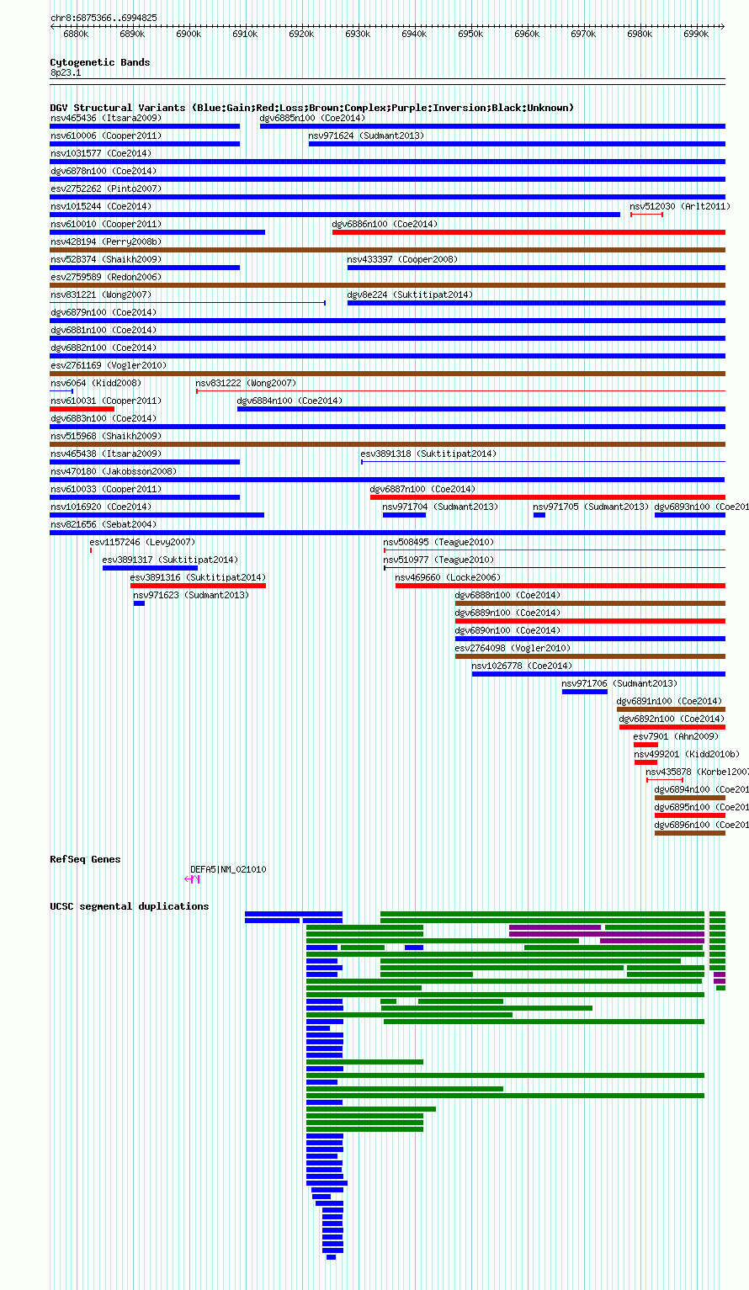Click the nsv1031577 (Coe2014) label
This screenshot has width=749, height=1290.
click(101, 153)
